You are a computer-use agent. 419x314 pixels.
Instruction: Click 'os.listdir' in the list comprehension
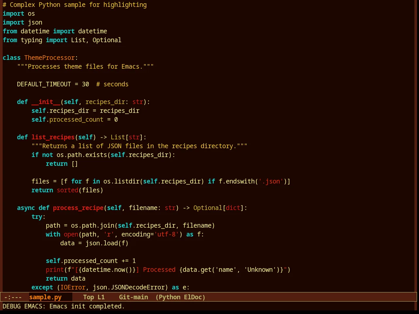(121, 181)
